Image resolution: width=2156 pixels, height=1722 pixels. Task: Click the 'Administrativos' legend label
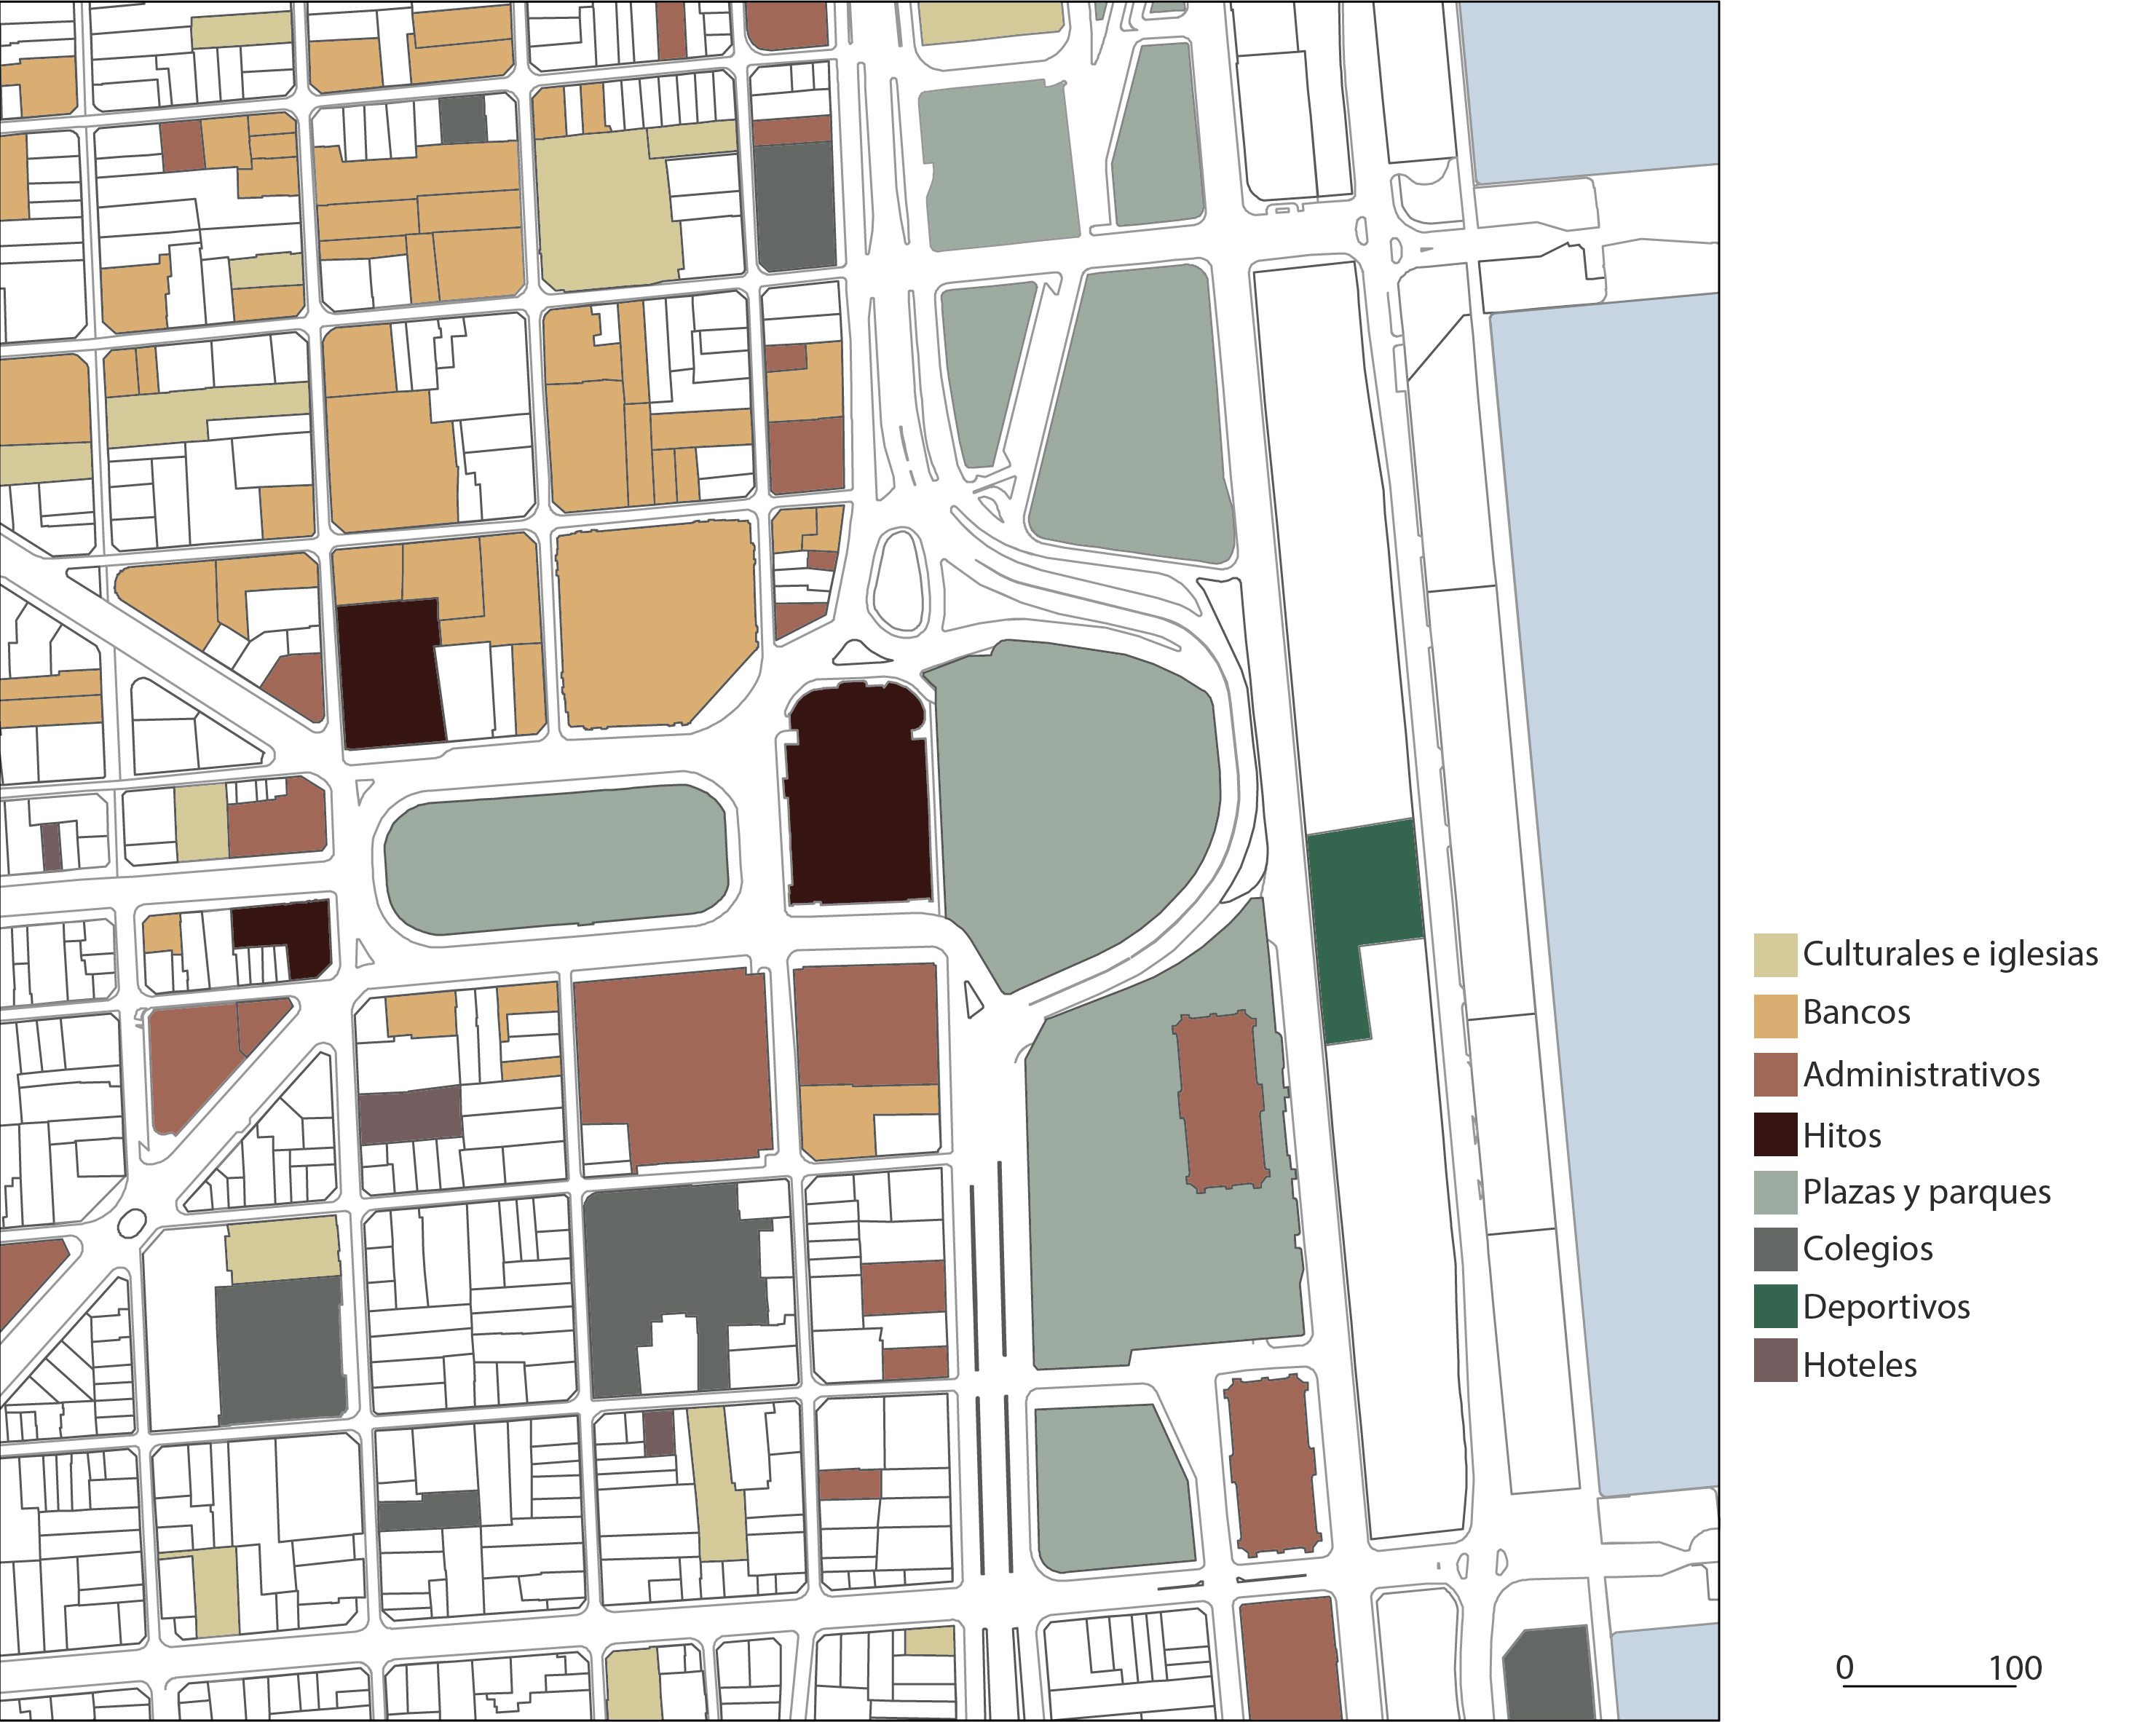(x=1921, y=1075)
